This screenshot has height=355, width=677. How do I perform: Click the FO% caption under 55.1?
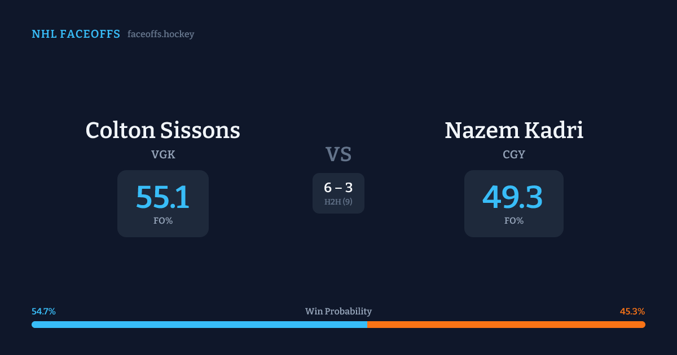click(x=163, y=221)
